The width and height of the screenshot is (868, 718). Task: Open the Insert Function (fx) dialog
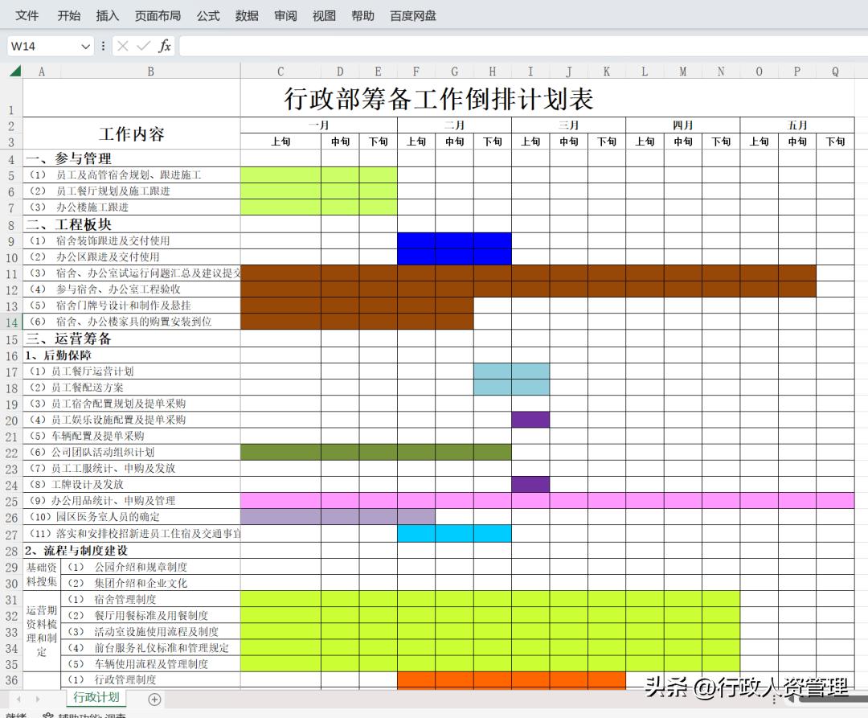pos(164,46)
